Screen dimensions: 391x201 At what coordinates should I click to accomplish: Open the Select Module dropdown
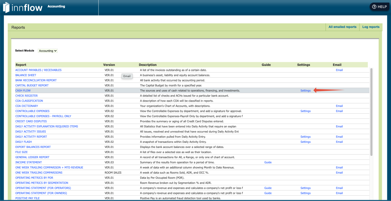click(48, 51)
